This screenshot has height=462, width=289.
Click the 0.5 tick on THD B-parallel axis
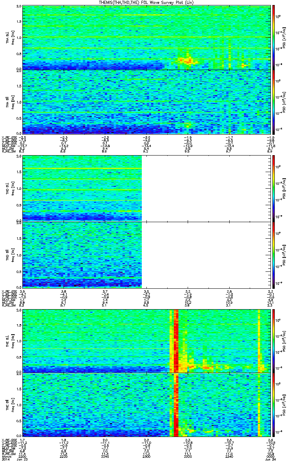(19, 271)
